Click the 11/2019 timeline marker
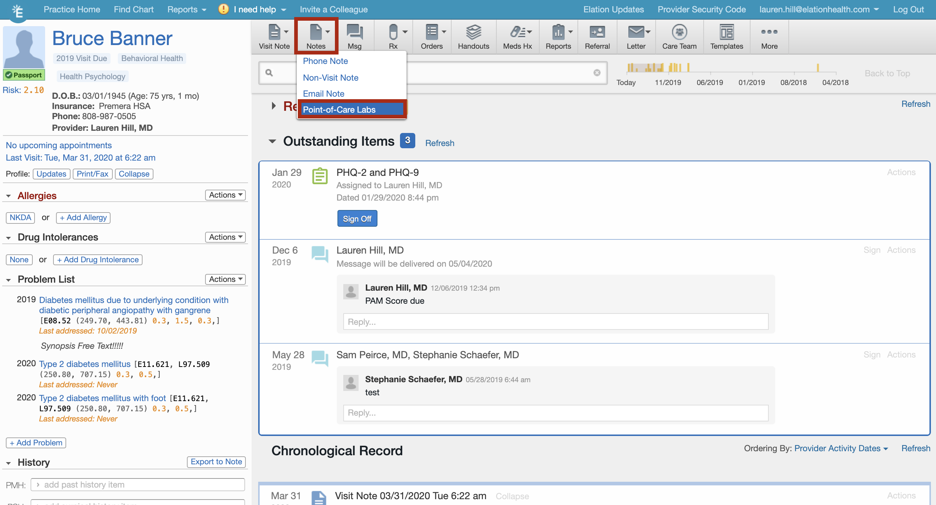936x505 pixels. pyautogui.click(x=668, y=82)
